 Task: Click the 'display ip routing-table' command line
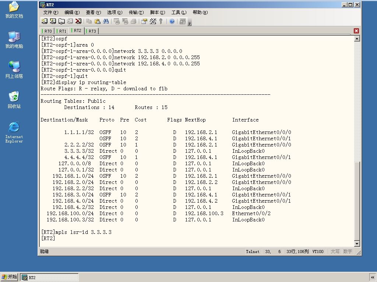(x=84, y=82)
